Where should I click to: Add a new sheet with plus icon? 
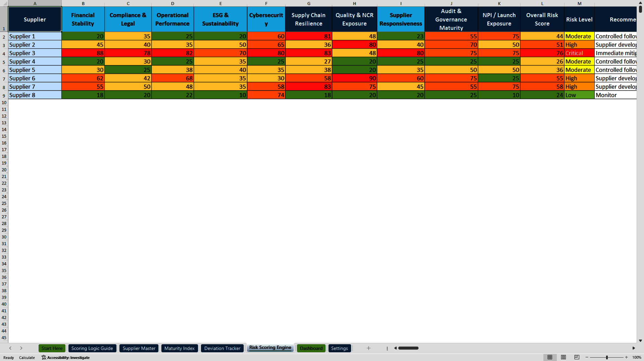(x=369, y=348)
